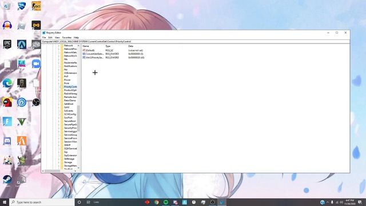Select the SNMP key in tree
The width and height of the screenshot is (366, 206).
67,145
